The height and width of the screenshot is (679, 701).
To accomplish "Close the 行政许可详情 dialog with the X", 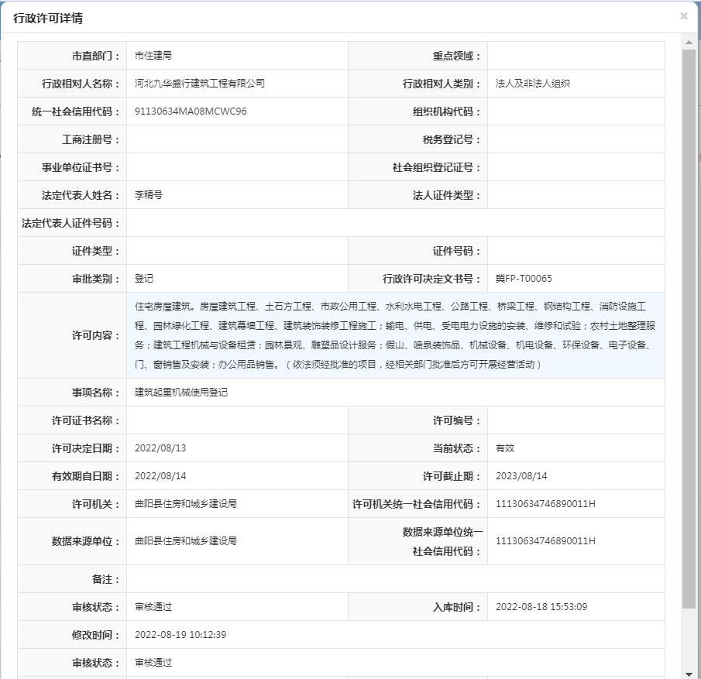I will [x=683, y=16].
